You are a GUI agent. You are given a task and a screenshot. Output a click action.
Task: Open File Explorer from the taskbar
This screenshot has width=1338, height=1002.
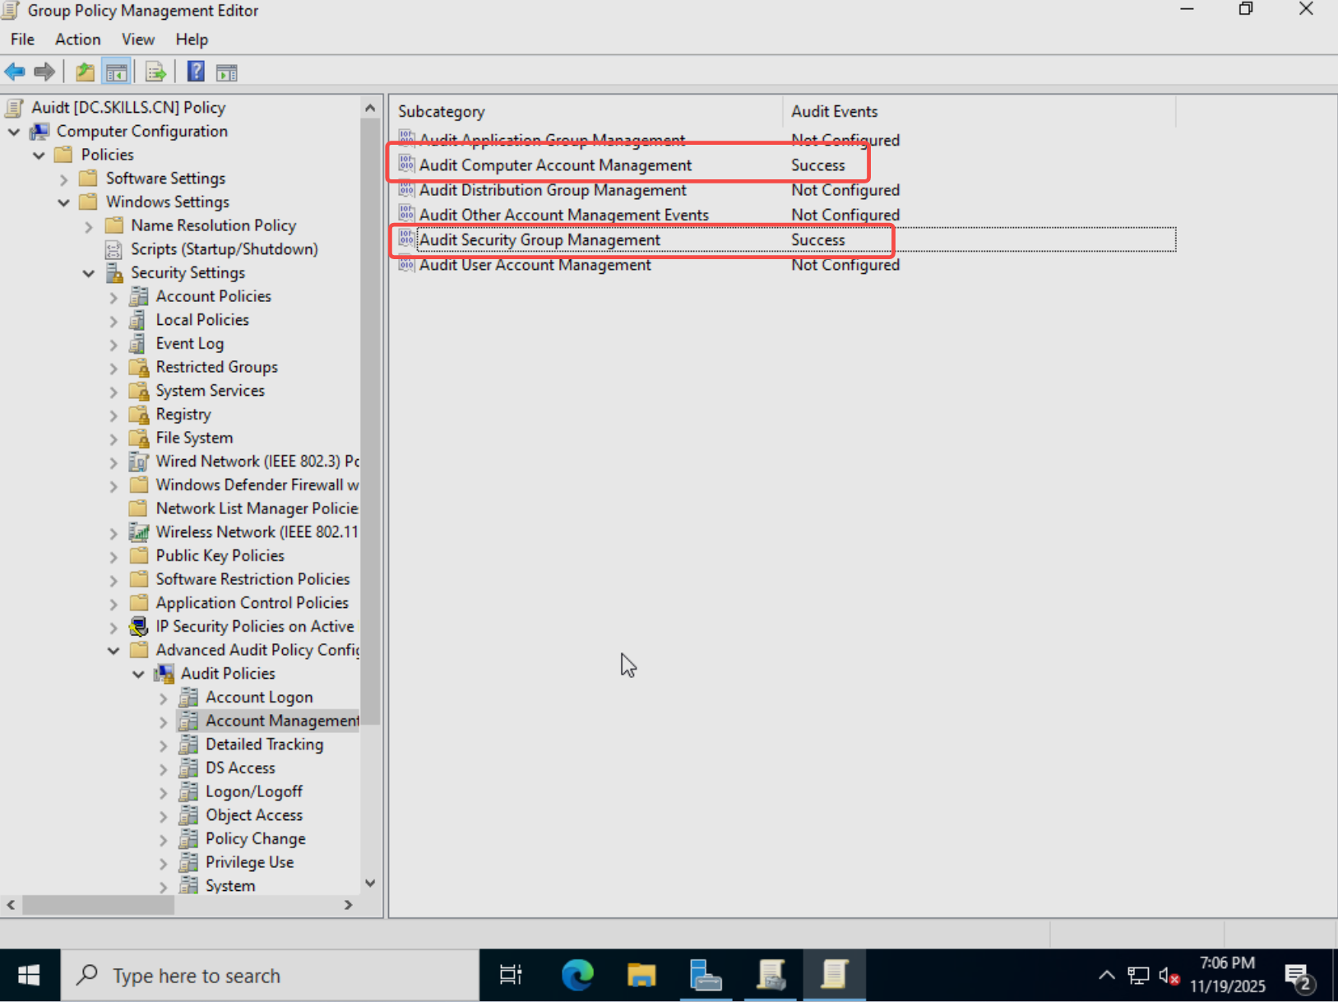pyautogui.click(x=641, y=976)
